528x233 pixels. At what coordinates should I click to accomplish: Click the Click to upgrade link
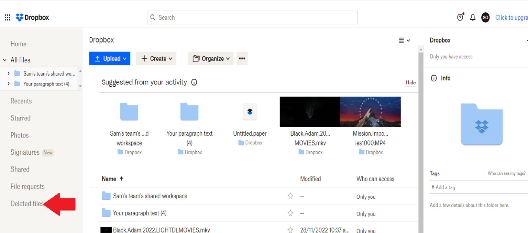(511, 17)
